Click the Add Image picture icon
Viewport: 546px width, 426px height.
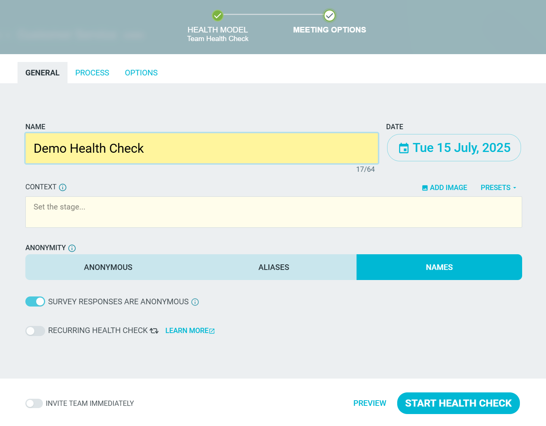425,188
